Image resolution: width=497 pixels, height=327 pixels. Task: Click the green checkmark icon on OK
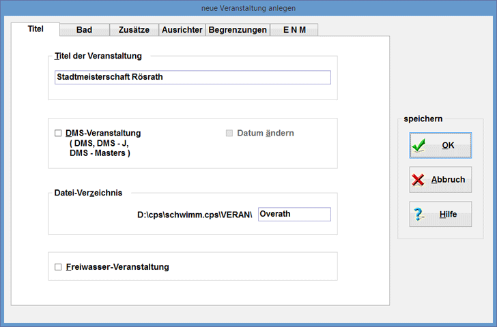click(419, 145)
